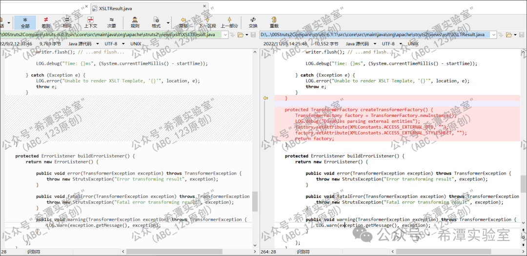Screen dimensions: 527x256
Task: Go to previous part (上一部分)
Action: click(229, 21)
